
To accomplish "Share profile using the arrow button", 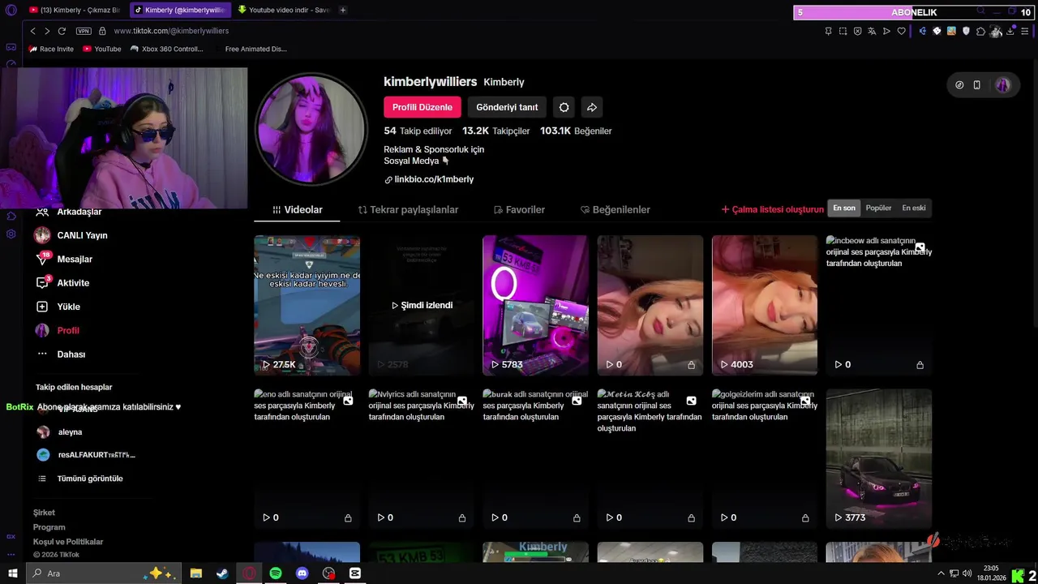I will point(592,107).
